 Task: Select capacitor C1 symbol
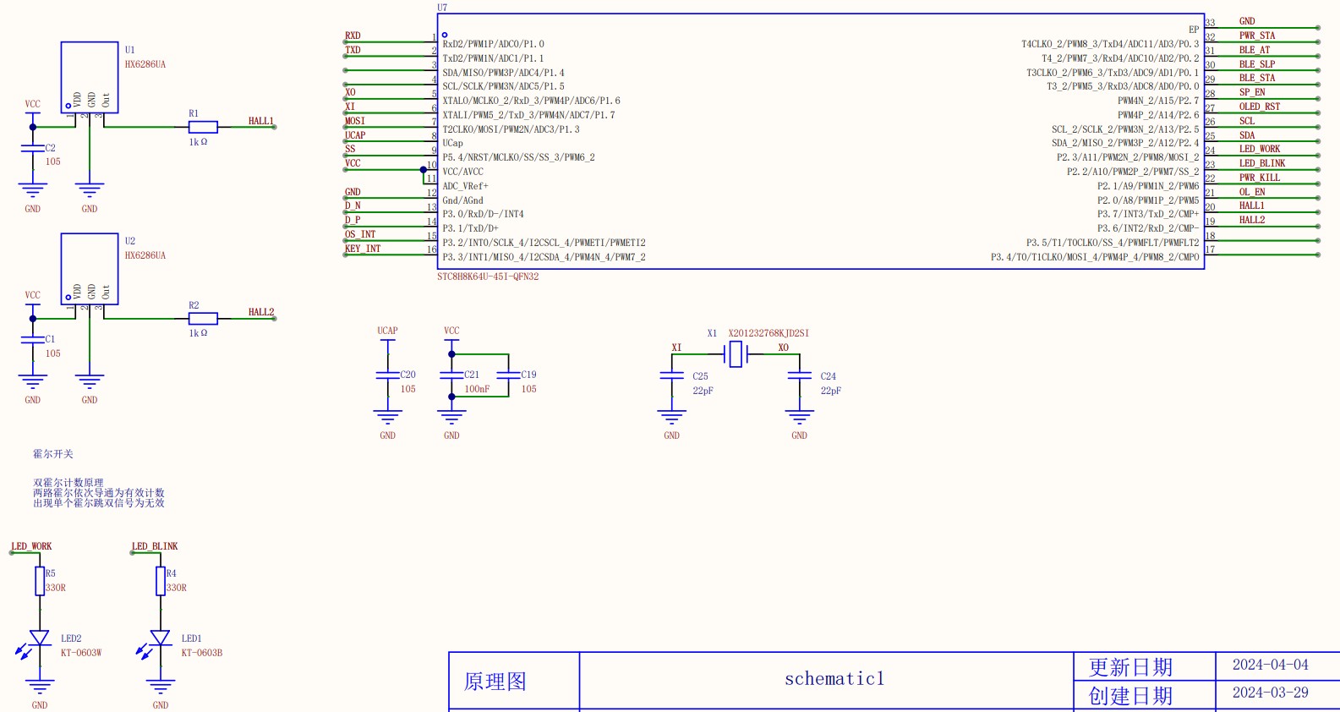[x=33, y=340]
